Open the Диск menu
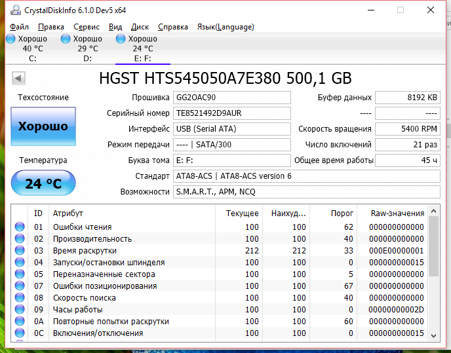Image resolution: width=451 pixels, height=353 pixels. coord(140,27)
